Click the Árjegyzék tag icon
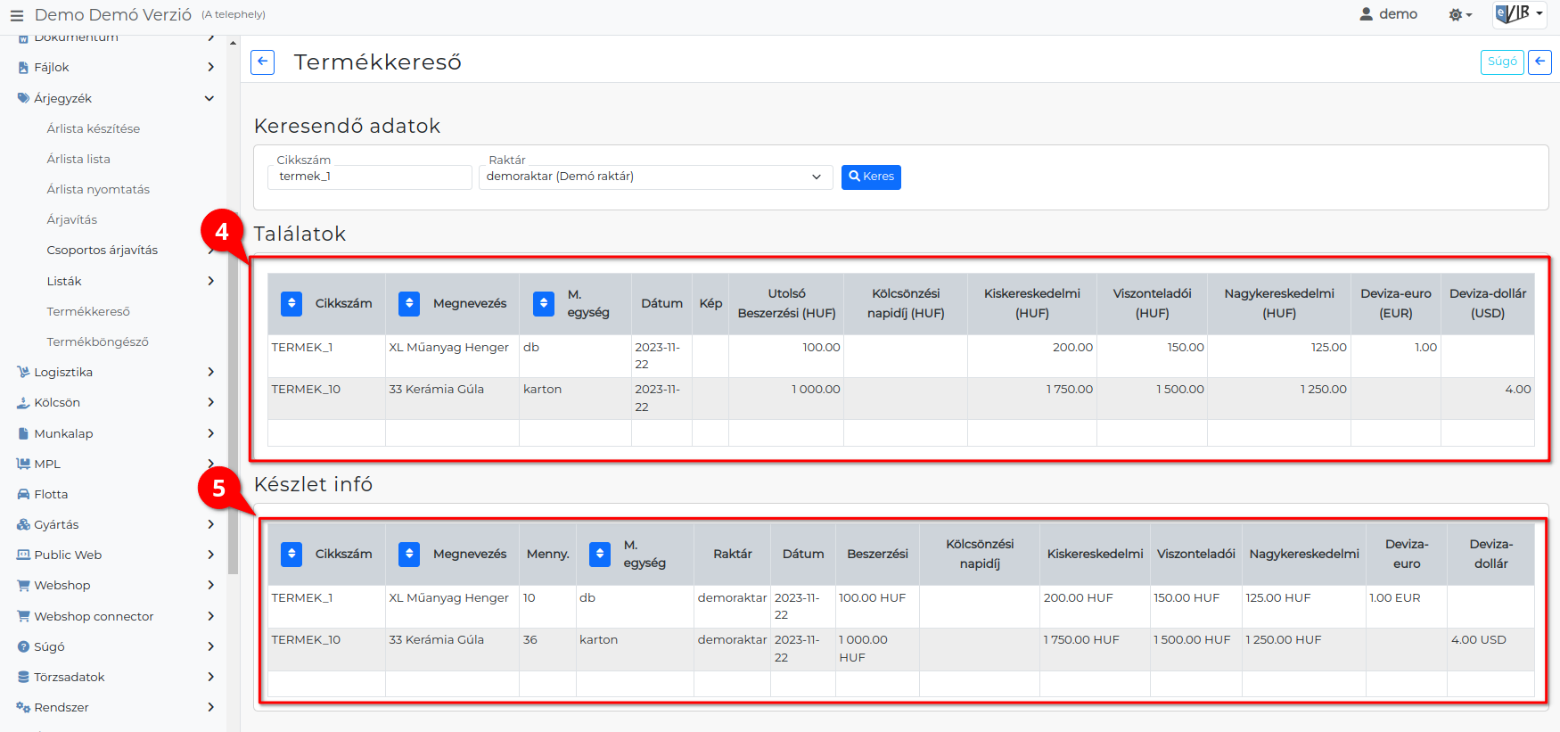Image resolution: width=1560 pixels, height=732 pixels. (23, 98)
